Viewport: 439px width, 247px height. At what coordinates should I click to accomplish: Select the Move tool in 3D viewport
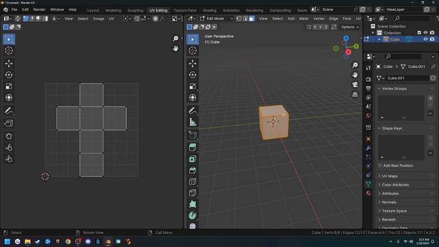point(193,64)
